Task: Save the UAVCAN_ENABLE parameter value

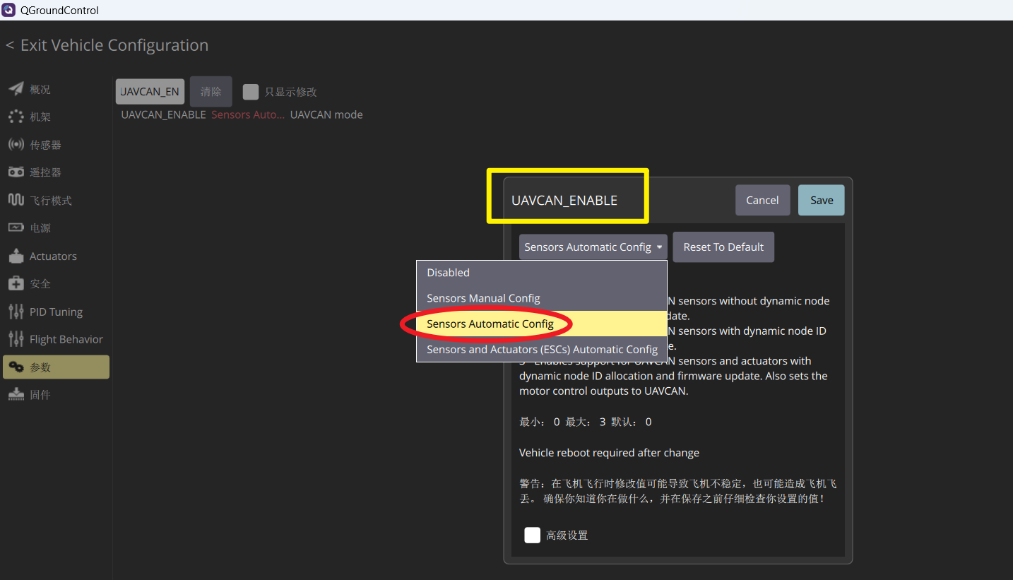Action: coord(822,200)
